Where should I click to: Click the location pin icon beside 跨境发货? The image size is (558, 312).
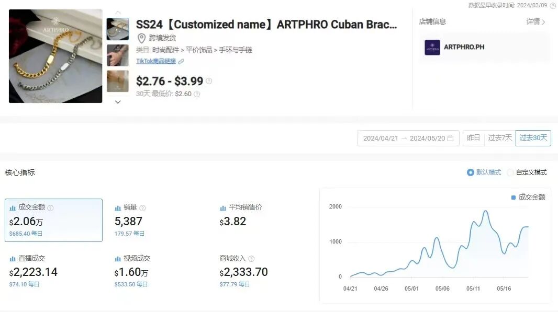coord(141,39)
